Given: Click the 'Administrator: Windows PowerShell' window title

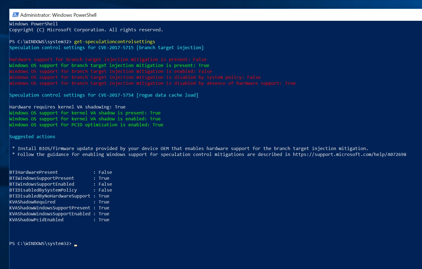Looking at the screenshot, I should point(58,15).
